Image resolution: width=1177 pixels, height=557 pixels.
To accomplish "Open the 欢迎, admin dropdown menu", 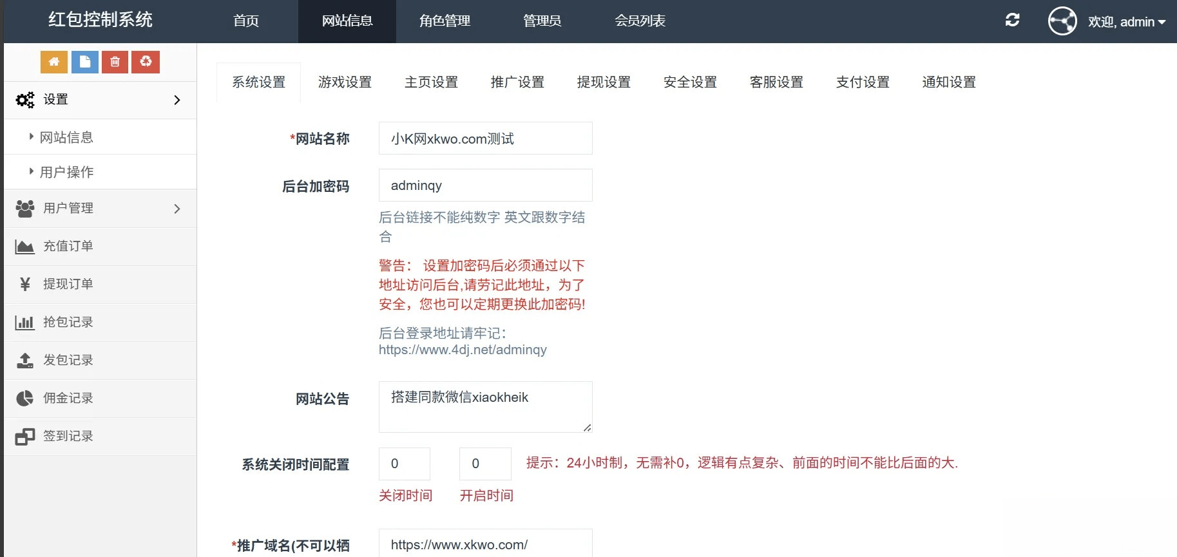I will (x=1127, y=22).
